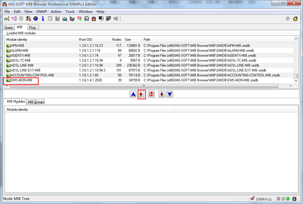
Task: Select the MIB Modules tab
Action: 16,101
